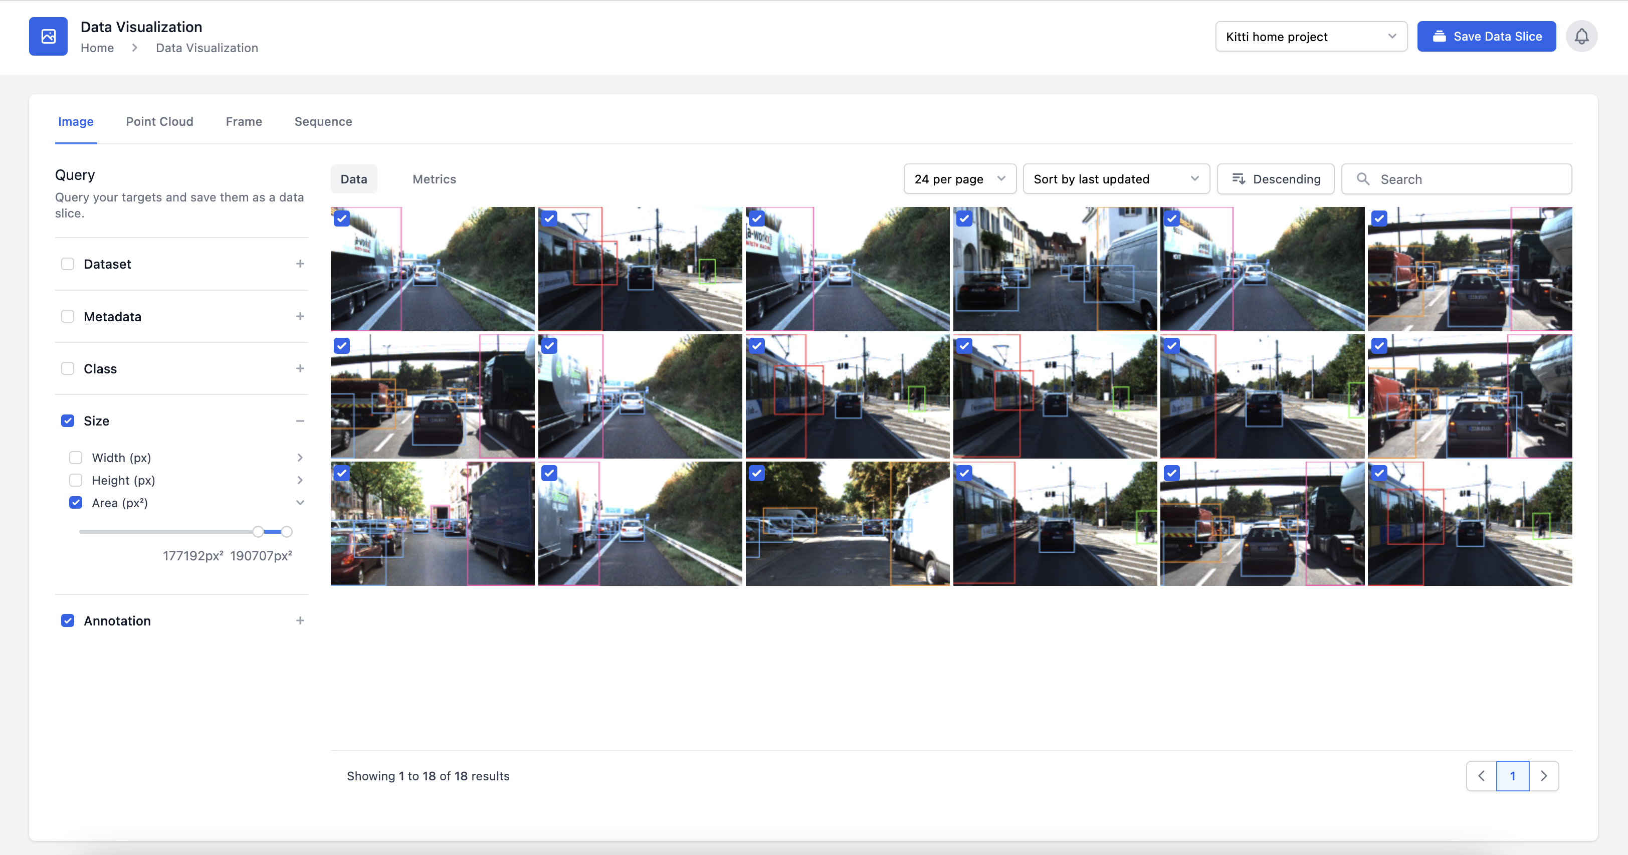Image resolution: width=1628 pixels, height=855 pixels.
Task: Uncheck the Annotation filter checkbox
Action: click(68, 620)
